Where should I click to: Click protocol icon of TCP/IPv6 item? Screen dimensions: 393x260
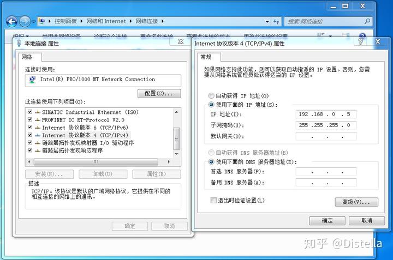click(38, 128)
